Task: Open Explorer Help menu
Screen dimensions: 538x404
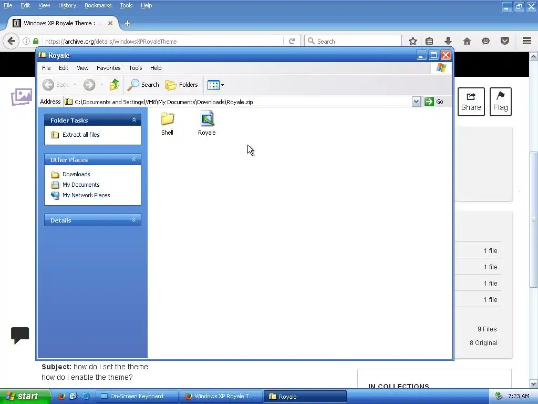Action: click(156, 68)
